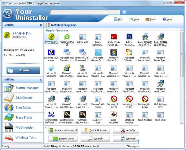This screenshot has height=150, width=186.
Task: Click the program list scrollbar thumb
Action: (x=182, y=54)
